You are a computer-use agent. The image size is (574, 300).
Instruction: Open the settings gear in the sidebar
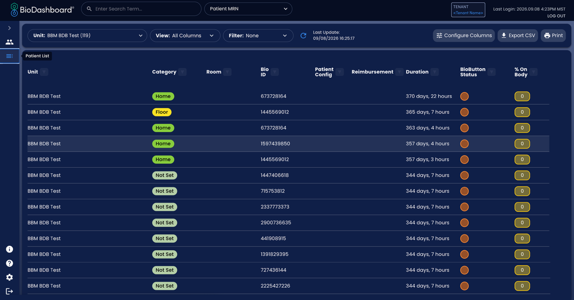point(9,277)
